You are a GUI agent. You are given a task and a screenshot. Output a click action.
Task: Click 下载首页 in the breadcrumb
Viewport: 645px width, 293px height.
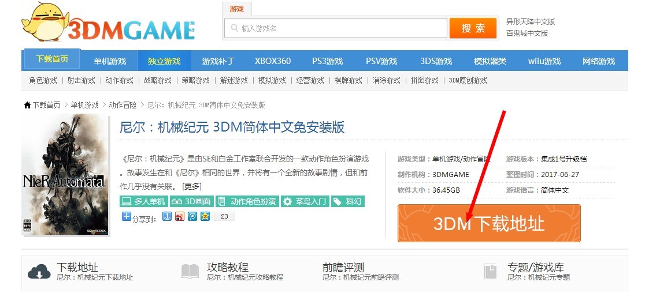click(x=46, y=105)
